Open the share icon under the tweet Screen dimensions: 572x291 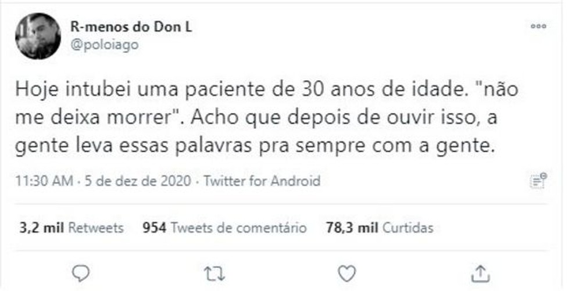(x=480, y=272)
